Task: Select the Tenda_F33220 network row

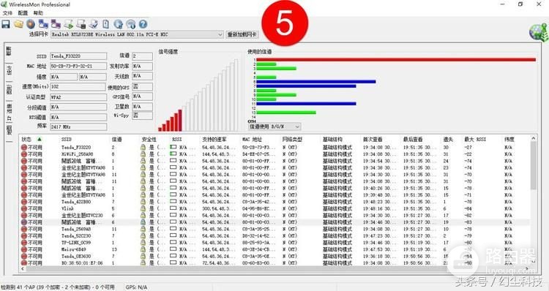Action: [274, 147]
